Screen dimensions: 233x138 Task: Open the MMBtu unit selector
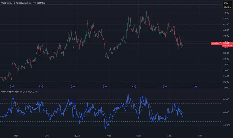tap(227, 7)
